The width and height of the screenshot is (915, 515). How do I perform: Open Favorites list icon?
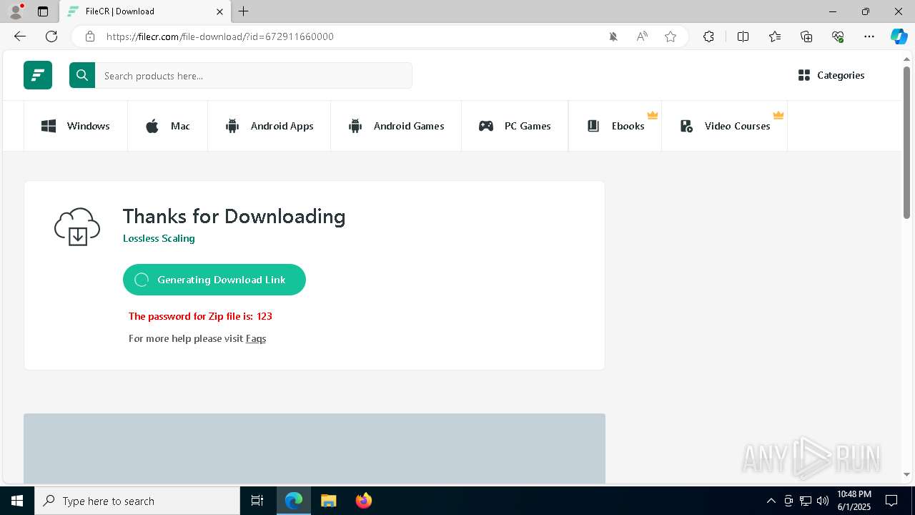coord(775,36)
